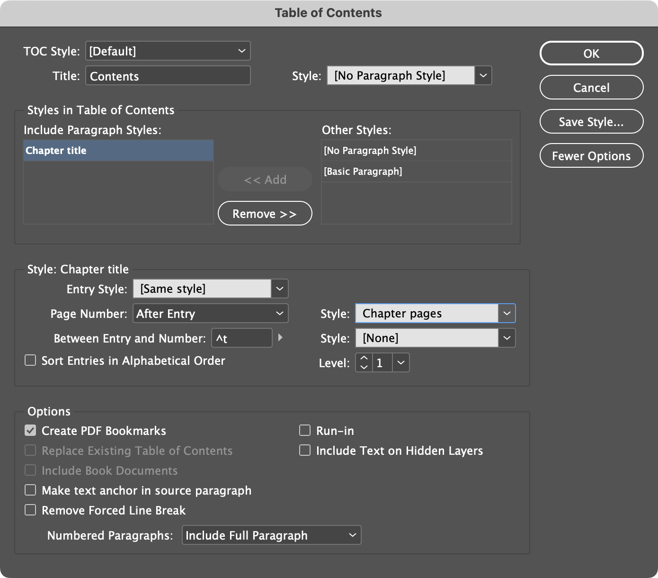Viewport: 658px width, 578px height.
Task: Uncheck Create PDF Bookmarks
Action: point(30,430)
